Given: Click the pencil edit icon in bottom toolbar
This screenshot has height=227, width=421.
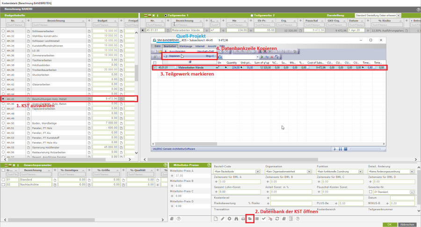Looking at the screenshot, I should click(223, 218).
